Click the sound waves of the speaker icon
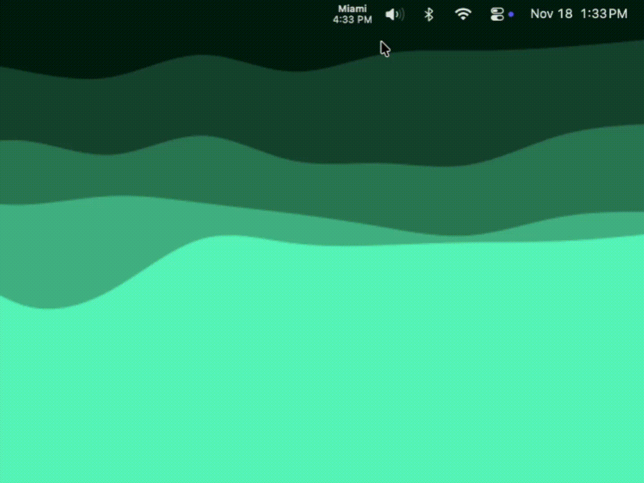The height and width of the screenshot is (483, 644). (x=401, y=15)
